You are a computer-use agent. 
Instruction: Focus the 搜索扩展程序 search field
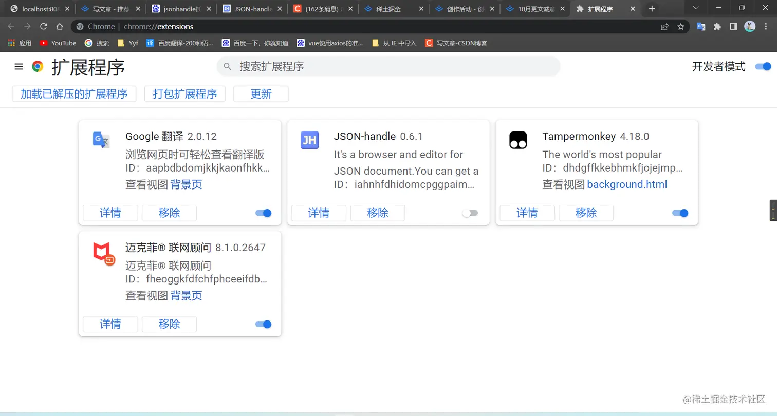click(388, 66)
